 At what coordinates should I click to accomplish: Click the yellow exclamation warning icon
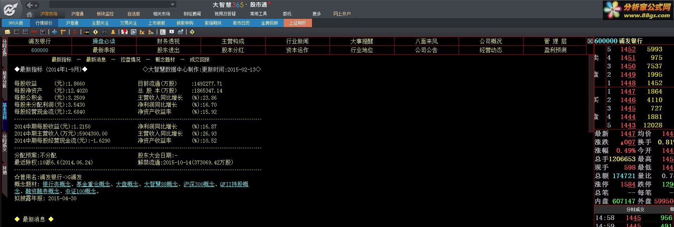point(96,32)
